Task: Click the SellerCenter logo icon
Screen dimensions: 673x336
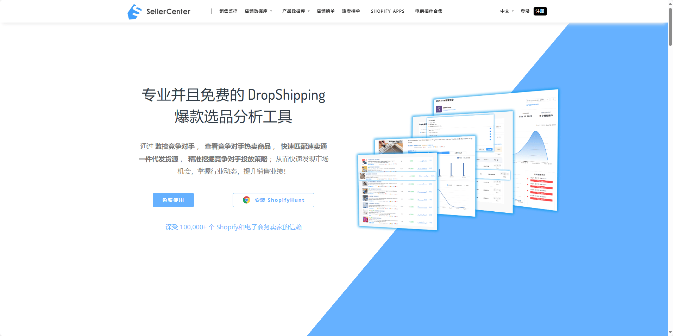Action: coord(134,12)
